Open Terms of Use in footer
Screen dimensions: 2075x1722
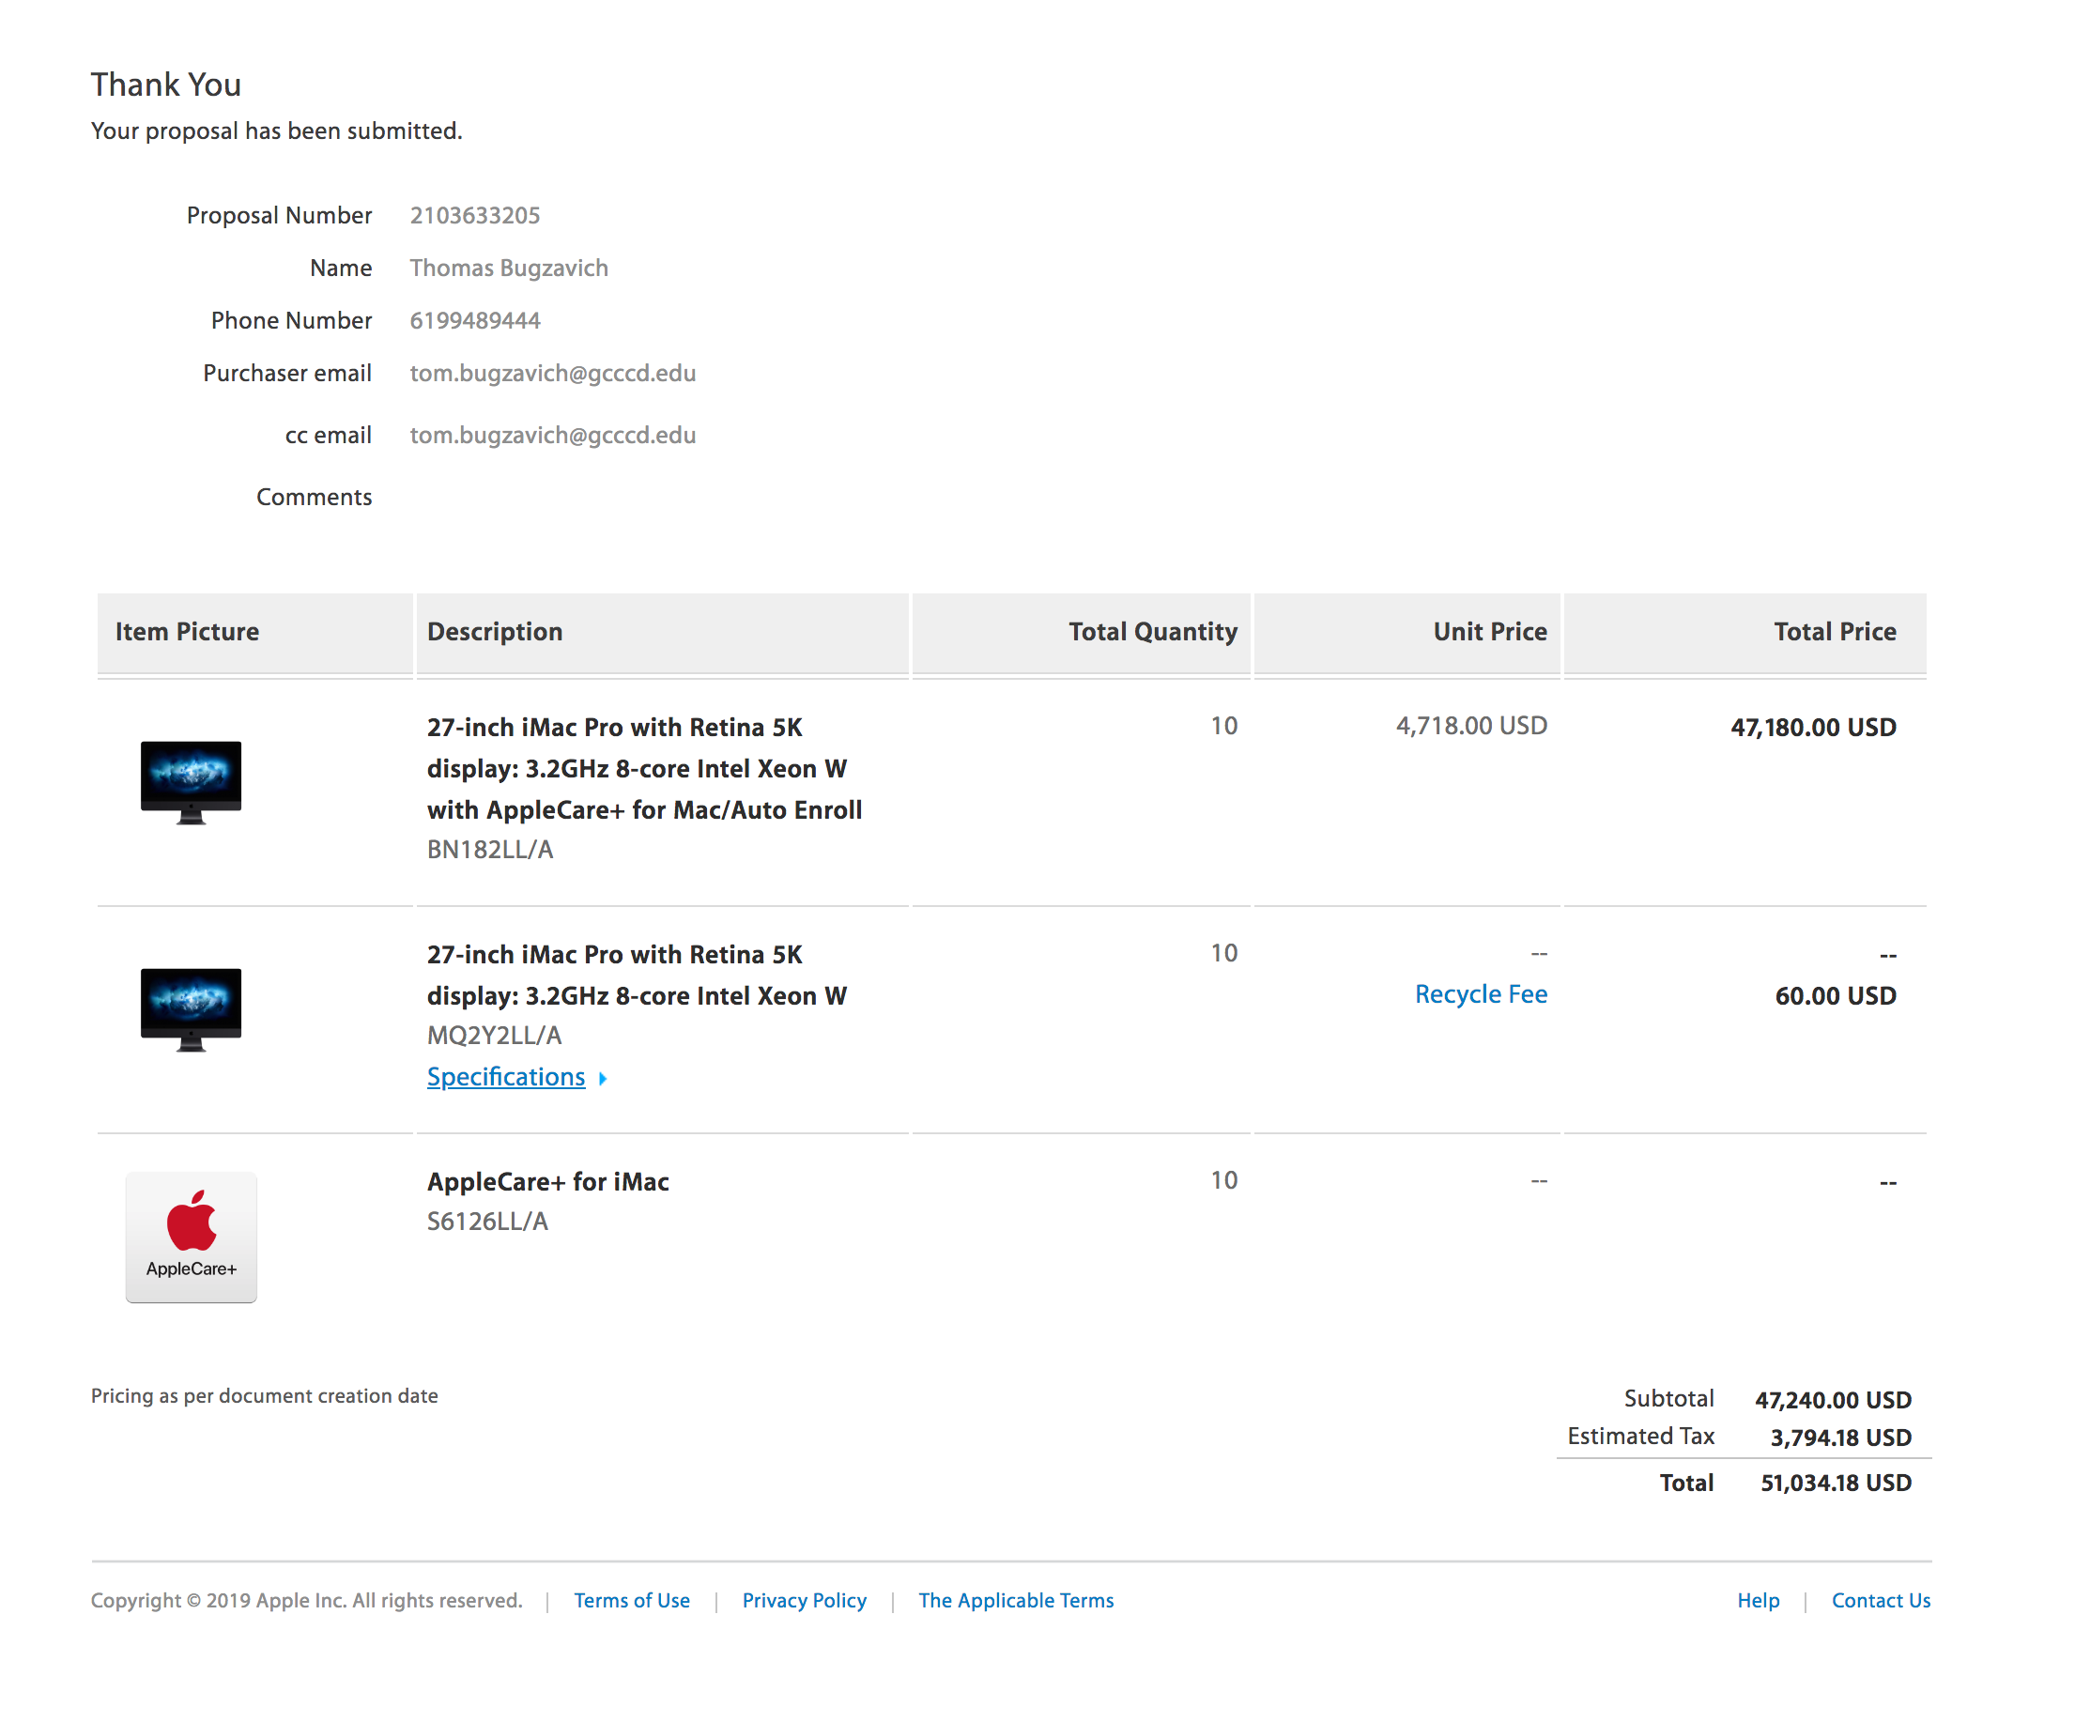click(x=631, y=1601)
